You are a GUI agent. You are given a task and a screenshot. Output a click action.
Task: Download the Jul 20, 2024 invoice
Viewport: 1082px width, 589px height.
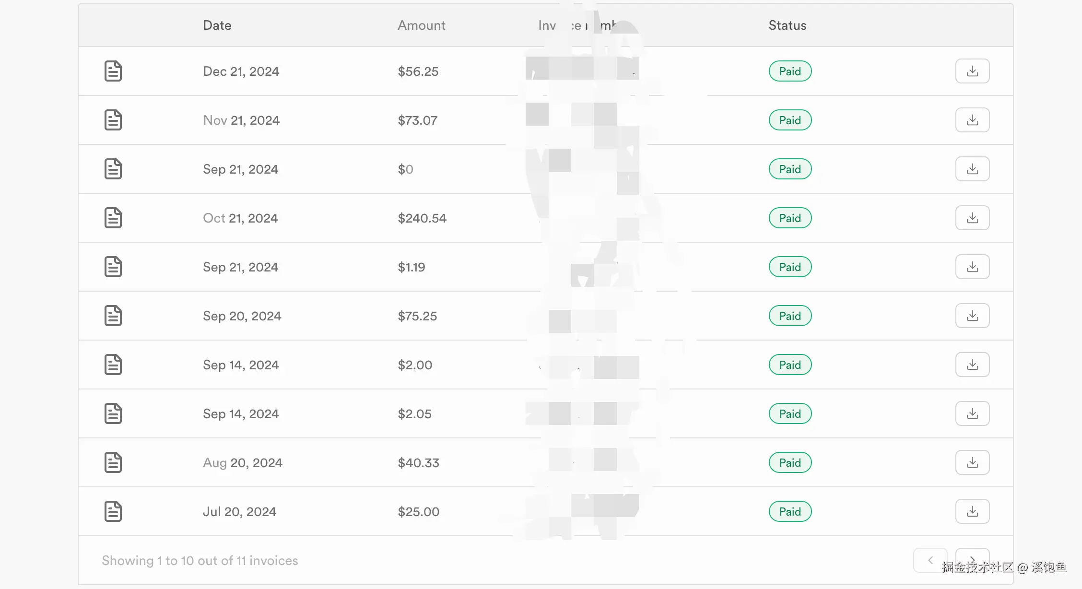(x=972, y=511)
